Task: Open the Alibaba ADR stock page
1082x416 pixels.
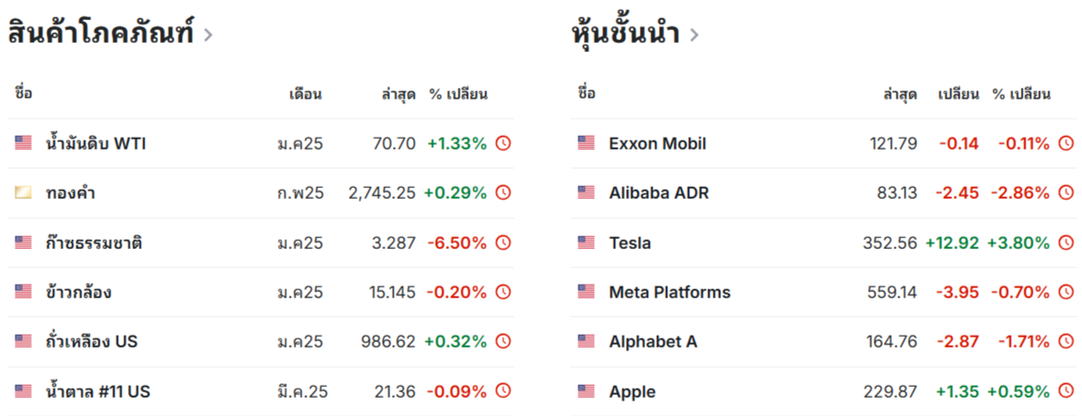Action: tap(659, 192)
